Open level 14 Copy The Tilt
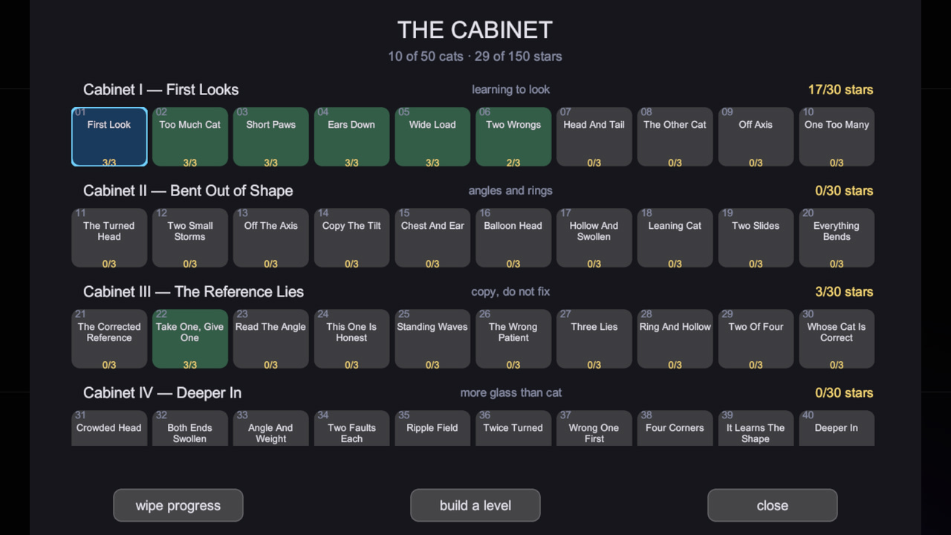951x535 pixels. click(x=351, y=238)
